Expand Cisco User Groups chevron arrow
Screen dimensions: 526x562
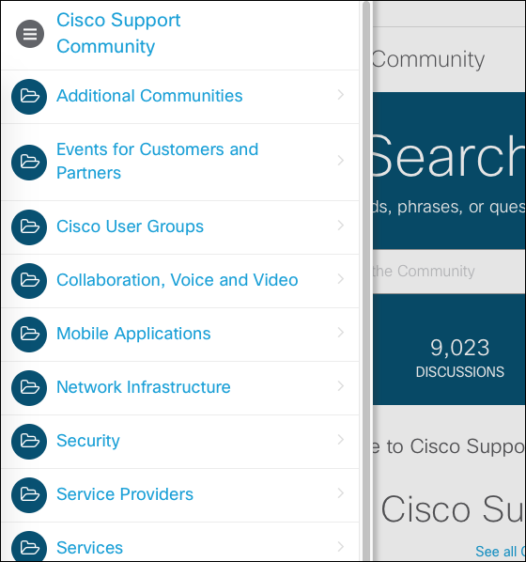[x=341, y=226]
